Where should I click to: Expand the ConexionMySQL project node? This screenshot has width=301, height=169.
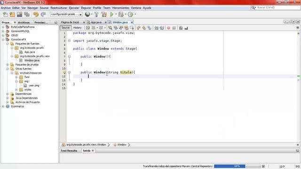point(3,31)
